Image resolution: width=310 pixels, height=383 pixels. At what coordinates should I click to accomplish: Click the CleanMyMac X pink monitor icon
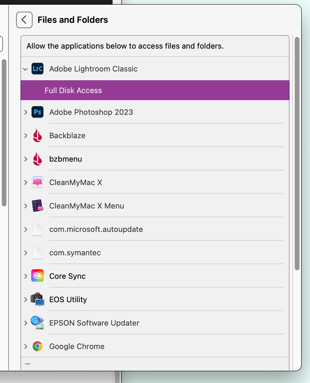[38, 182]
